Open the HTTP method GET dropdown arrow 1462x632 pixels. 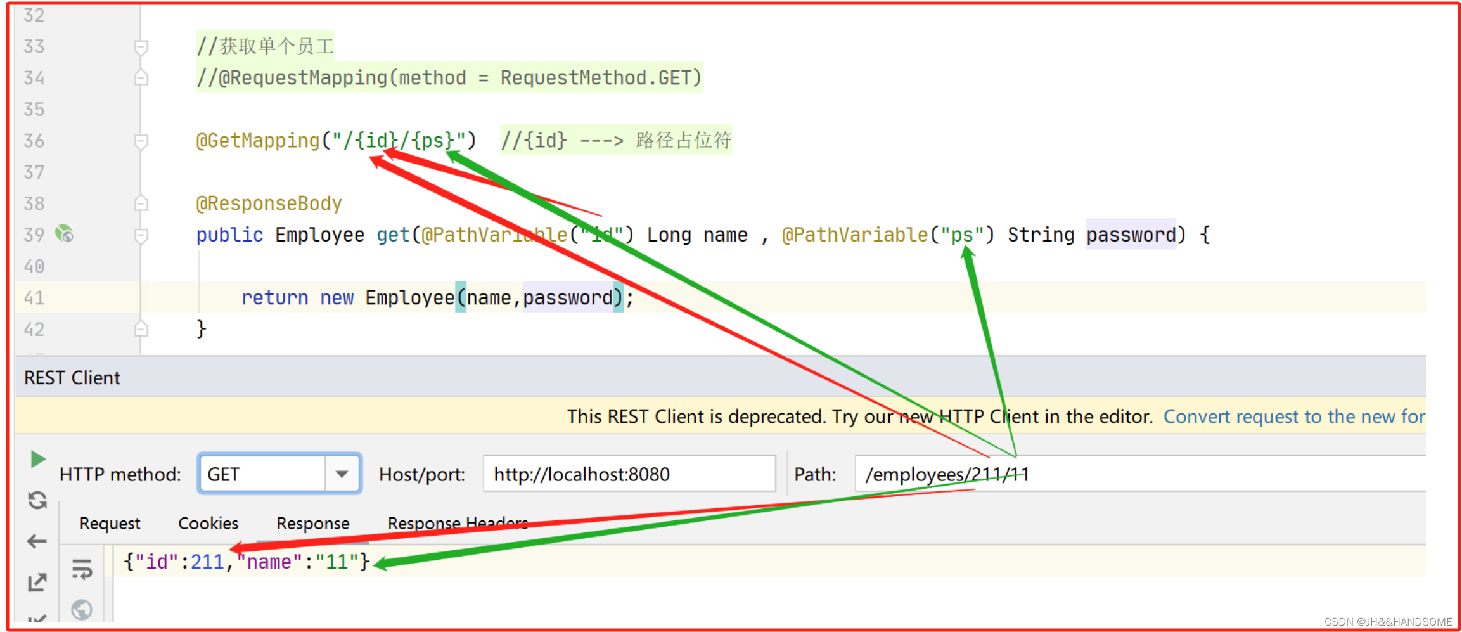pyautogui.click(x=342, y=474)
